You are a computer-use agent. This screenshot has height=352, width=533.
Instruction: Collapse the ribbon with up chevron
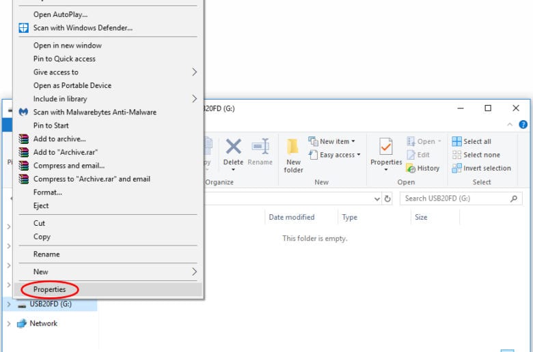coord(510,125)
